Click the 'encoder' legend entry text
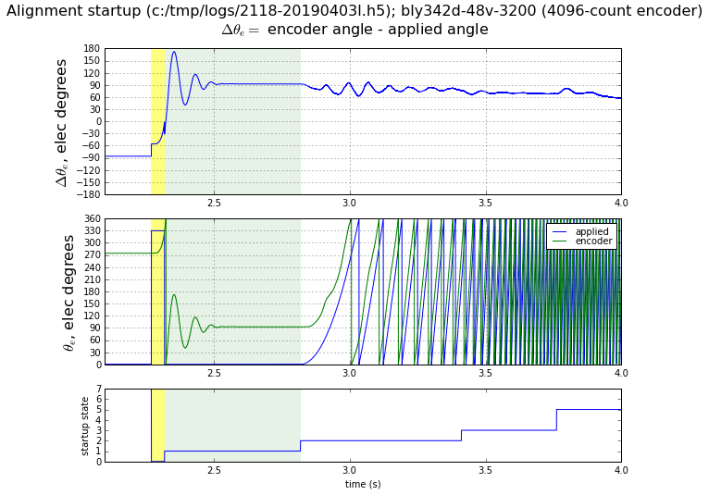The width and height of the screenshot is (709, 495). point(593,241)
